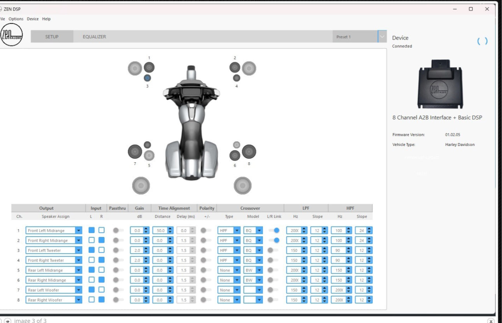Image resolution: width=502 pixels, height=323 pixels.
Task: Flip the Polarity switch for channel 1
Action: (x=205, y=230)
